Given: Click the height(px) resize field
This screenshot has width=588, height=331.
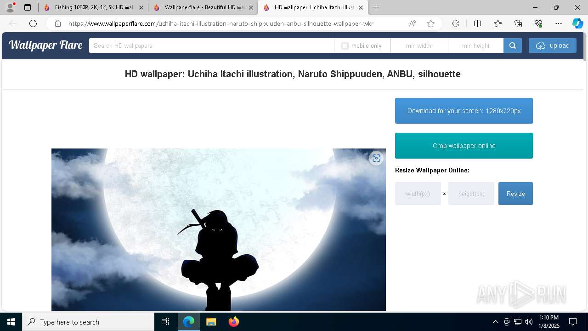Looking at the screenshot, I should pos(471,194).
